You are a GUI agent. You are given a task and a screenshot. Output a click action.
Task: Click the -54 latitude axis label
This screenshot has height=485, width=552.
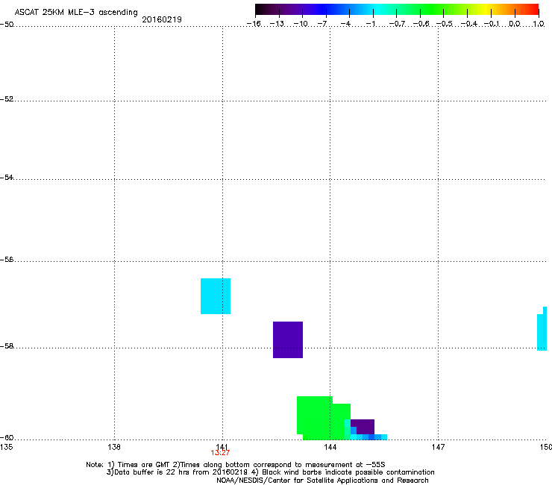7,177
